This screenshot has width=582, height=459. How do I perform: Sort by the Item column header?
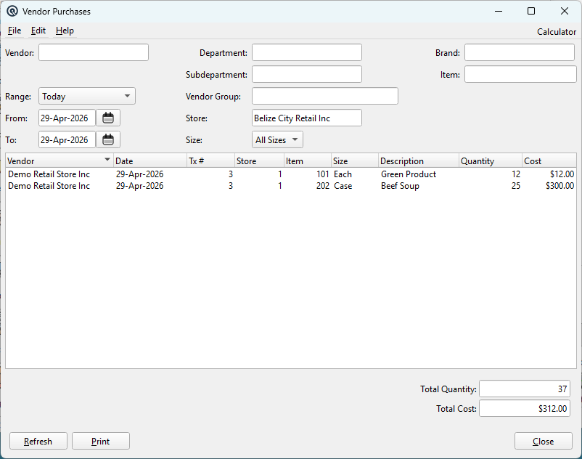tap(308, 161)
